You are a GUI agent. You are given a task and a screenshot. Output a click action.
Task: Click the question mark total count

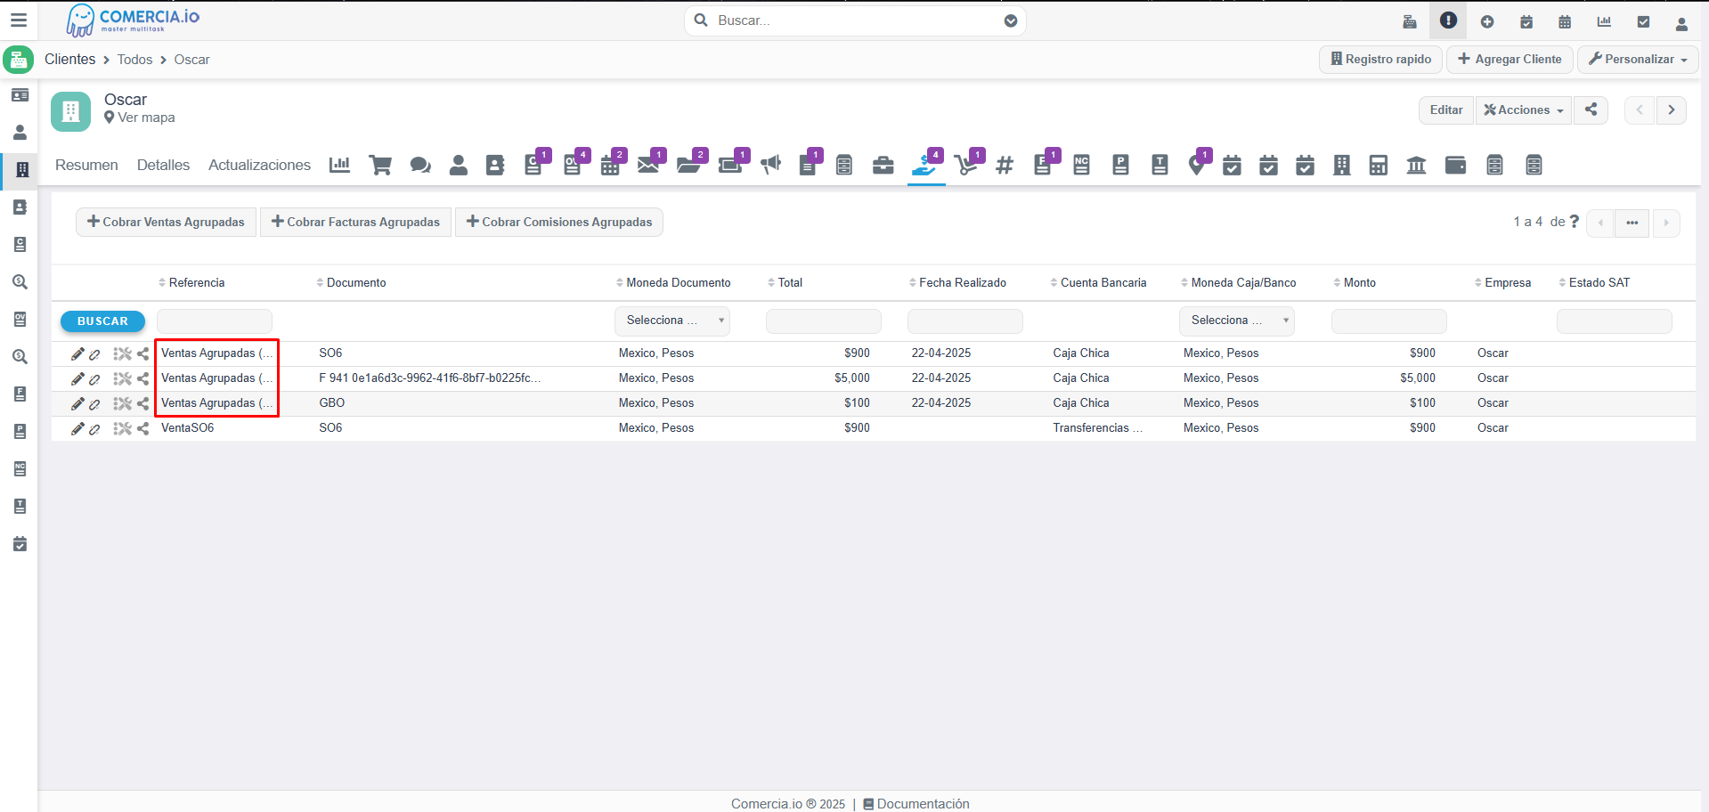click(1574, 222)
